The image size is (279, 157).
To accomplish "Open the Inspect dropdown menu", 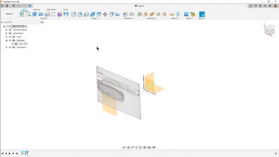I will [175, 18].
